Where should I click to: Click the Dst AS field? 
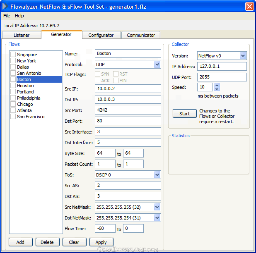128,196
